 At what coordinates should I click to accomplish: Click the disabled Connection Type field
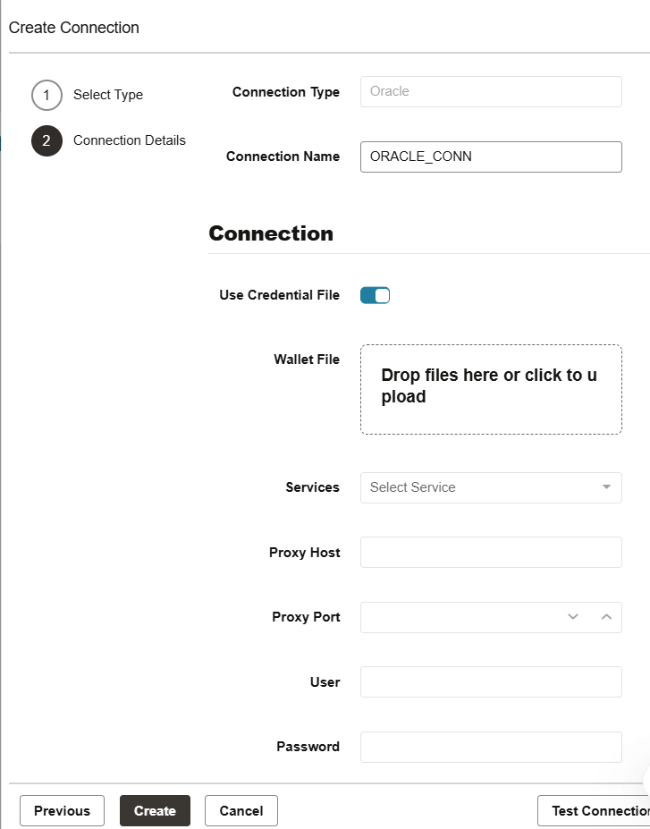[491, 91]
